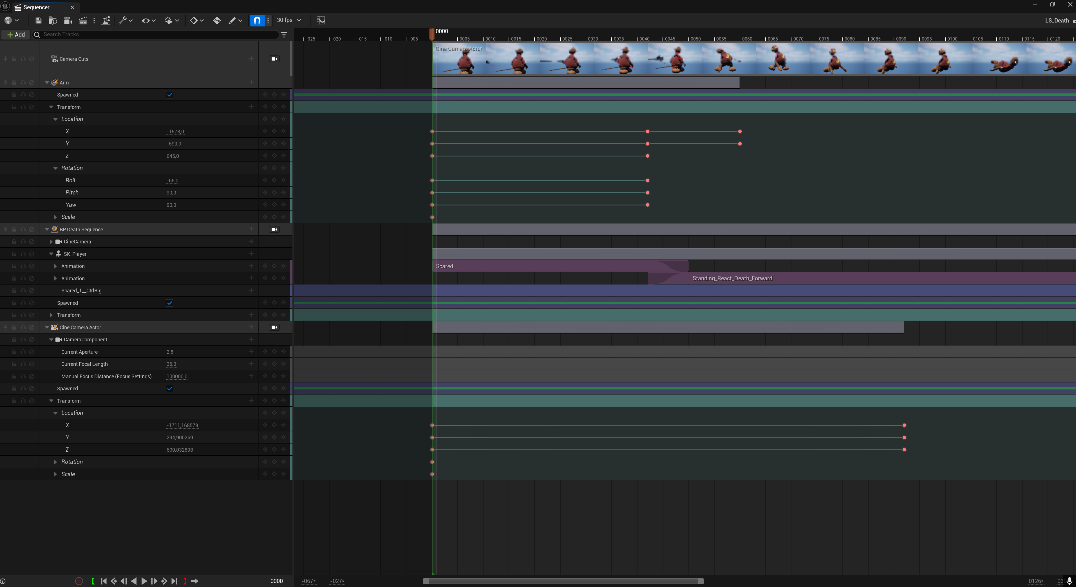
Task: Collapse BP Death Sequence track
Action: [47, 230]
